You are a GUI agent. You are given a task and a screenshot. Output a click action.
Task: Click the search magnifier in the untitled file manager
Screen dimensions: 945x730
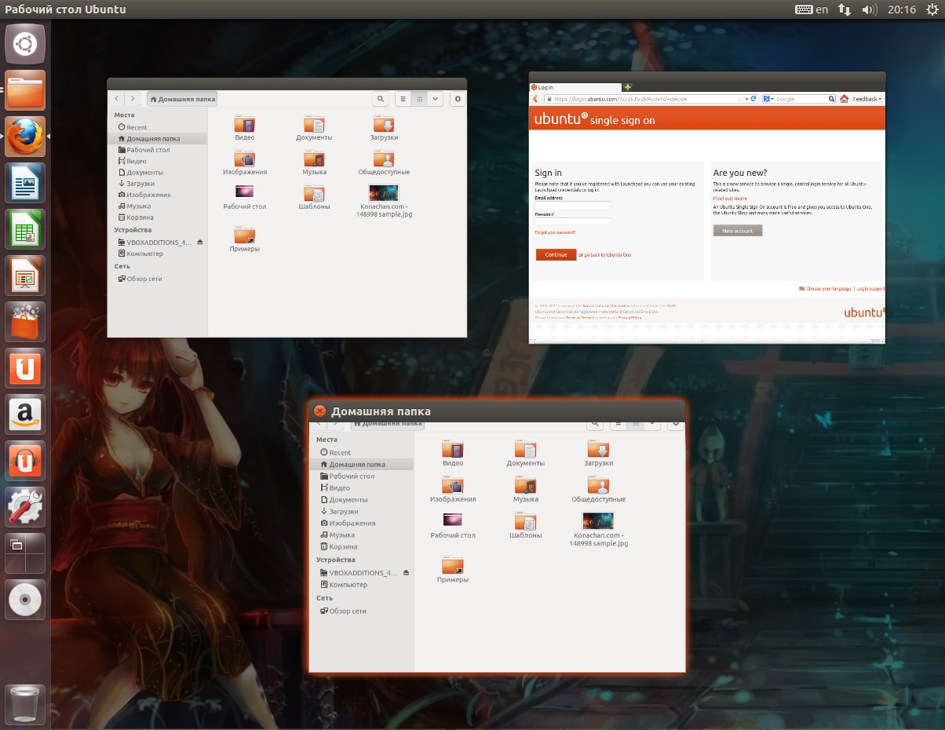(381, 99)
